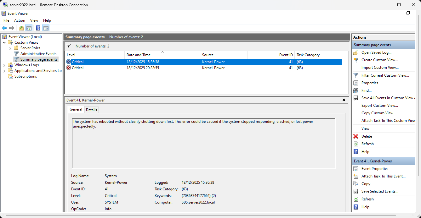Screen dimensions: 421x218
Task: Click the red Delete X icon
Action: [x=356, y=136]
